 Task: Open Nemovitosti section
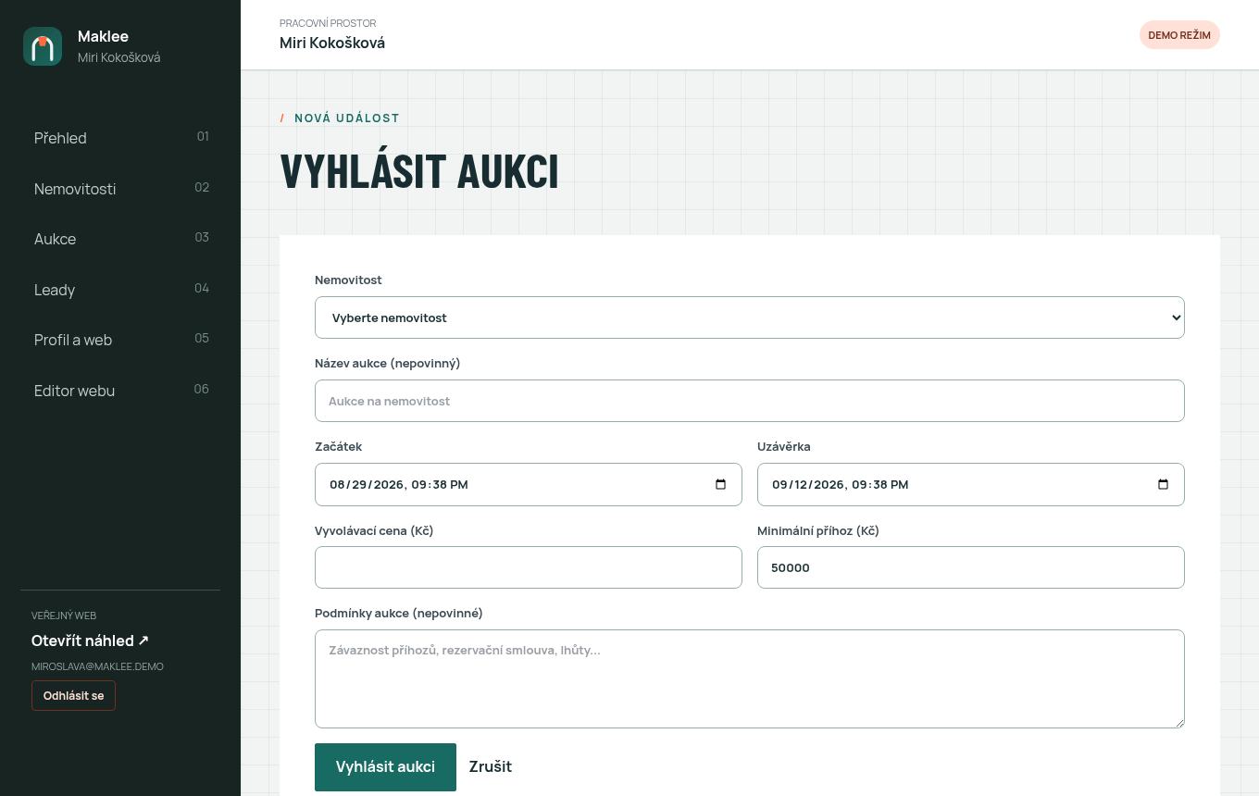click(120, 189)
